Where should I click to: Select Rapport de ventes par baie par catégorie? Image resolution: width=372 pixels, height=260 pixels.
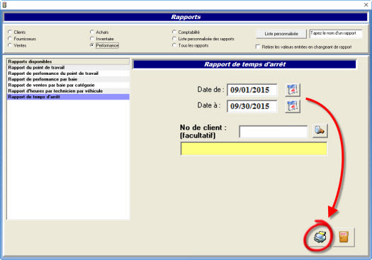(68, 85)
